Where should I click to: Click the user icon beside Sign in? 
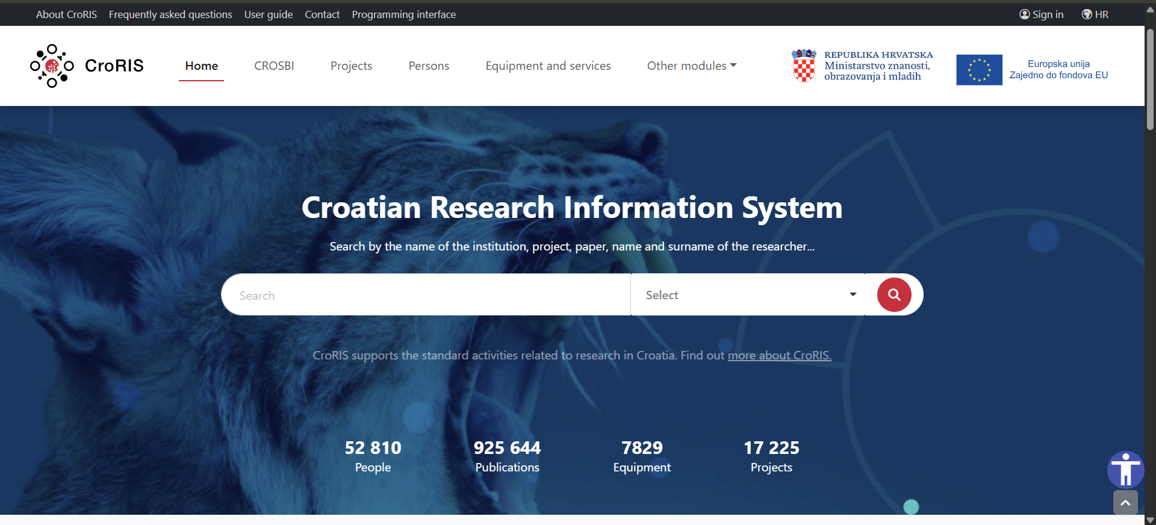pyautogui.click(x=1024, y=14)
